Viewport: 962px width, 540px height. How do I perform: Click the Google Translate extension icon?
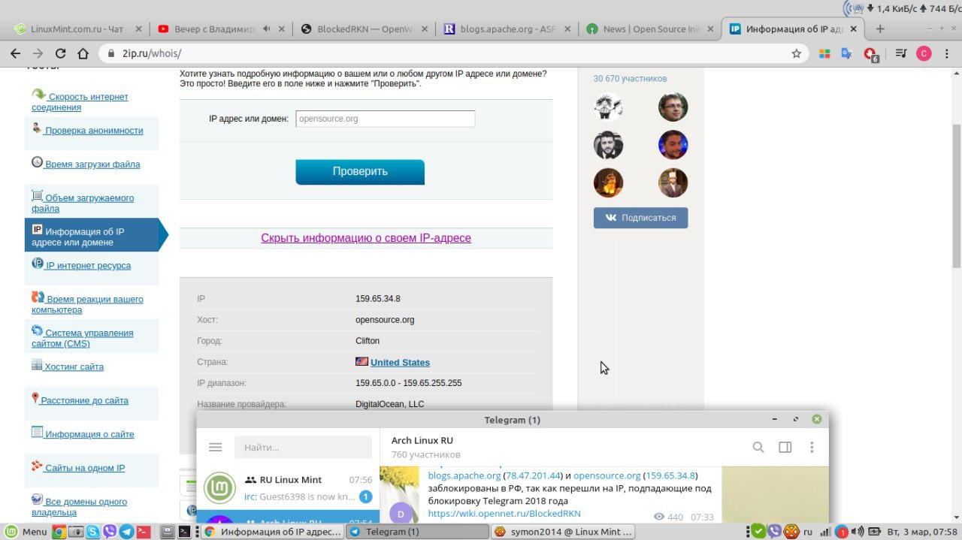[x=847, y=53]
